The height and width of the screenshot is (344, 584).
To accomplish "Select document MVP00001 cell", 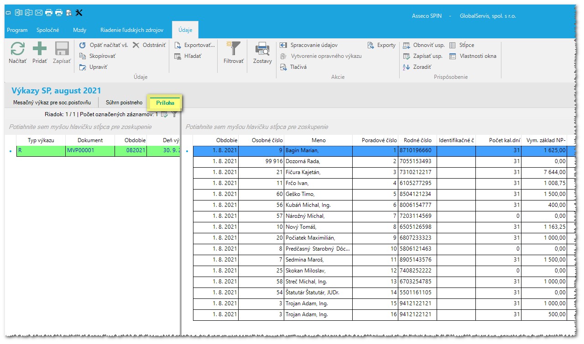I will (90, 150).
